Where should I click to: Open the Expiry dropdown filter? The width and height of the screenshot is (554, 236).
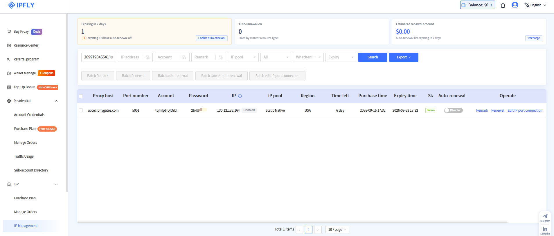tap(341, 57)
